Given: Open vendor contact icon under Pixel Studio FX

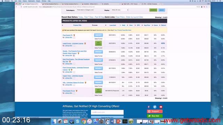Looking at the screenshot, I should (x=74, y=37).
